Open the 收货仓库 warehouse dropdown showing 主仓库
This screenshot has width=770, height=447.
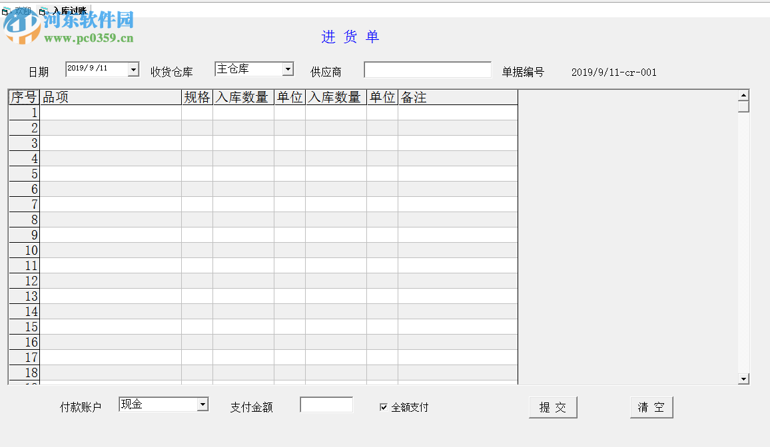coord(289,69)
